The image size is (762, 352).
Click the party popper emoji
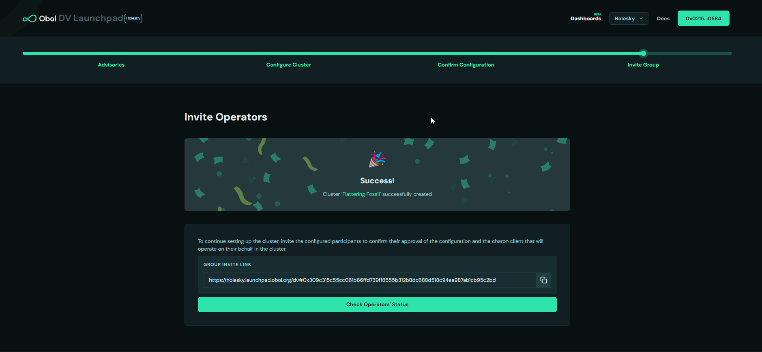point(377,159)
